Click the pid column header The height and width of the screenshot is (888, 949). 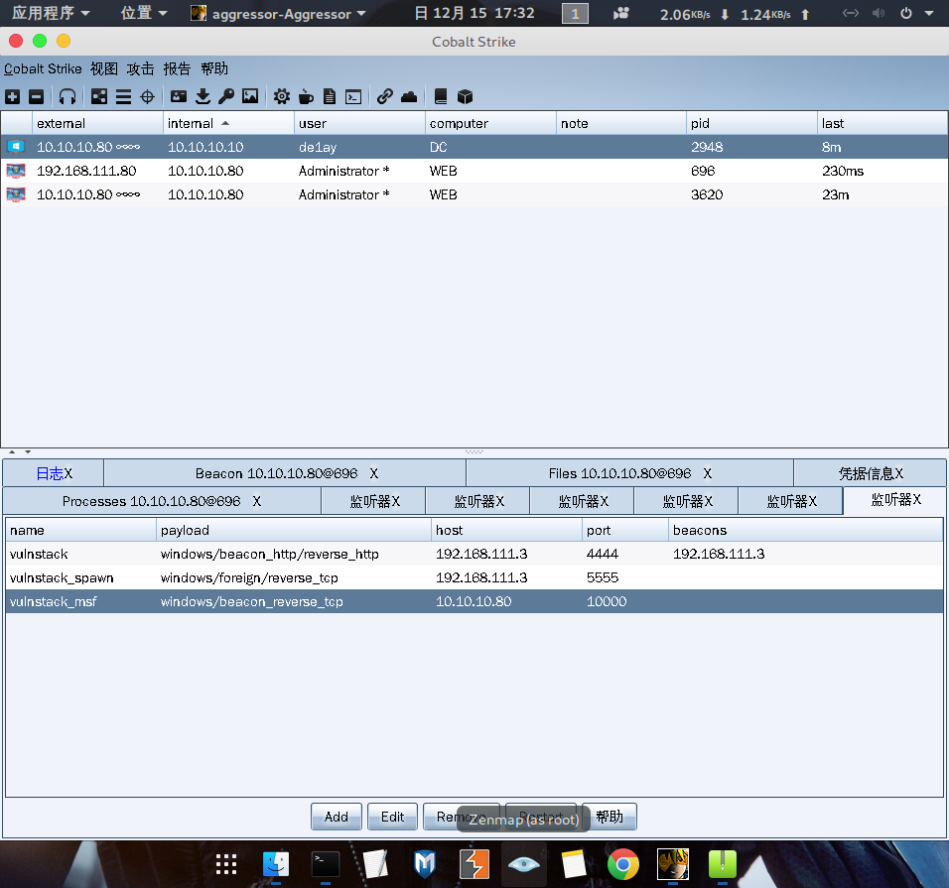tap(751, 123)
